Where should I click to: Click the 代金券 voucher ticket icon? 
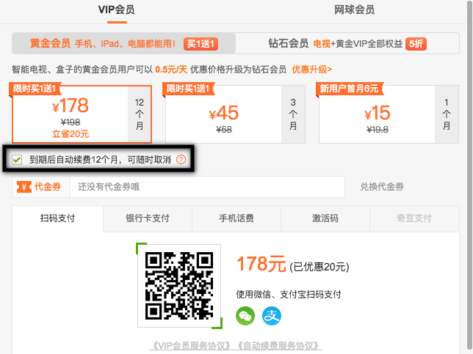coord(24,187)
